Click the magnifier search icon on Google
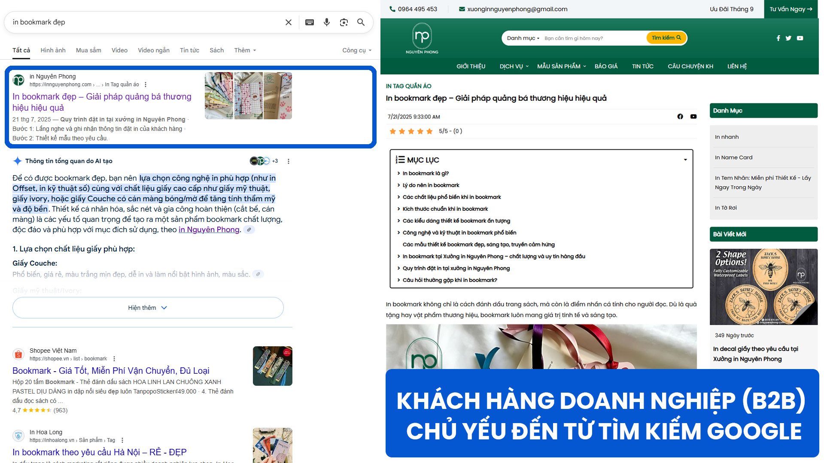824x463 pixels. click(361, 22)
